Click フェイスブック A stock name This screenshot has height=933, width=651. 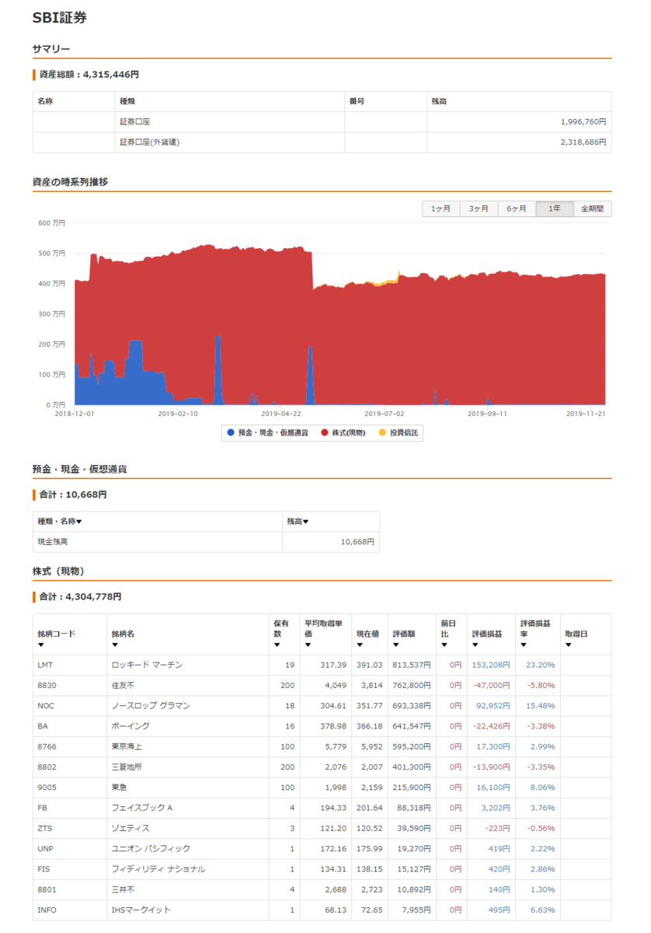142,808
